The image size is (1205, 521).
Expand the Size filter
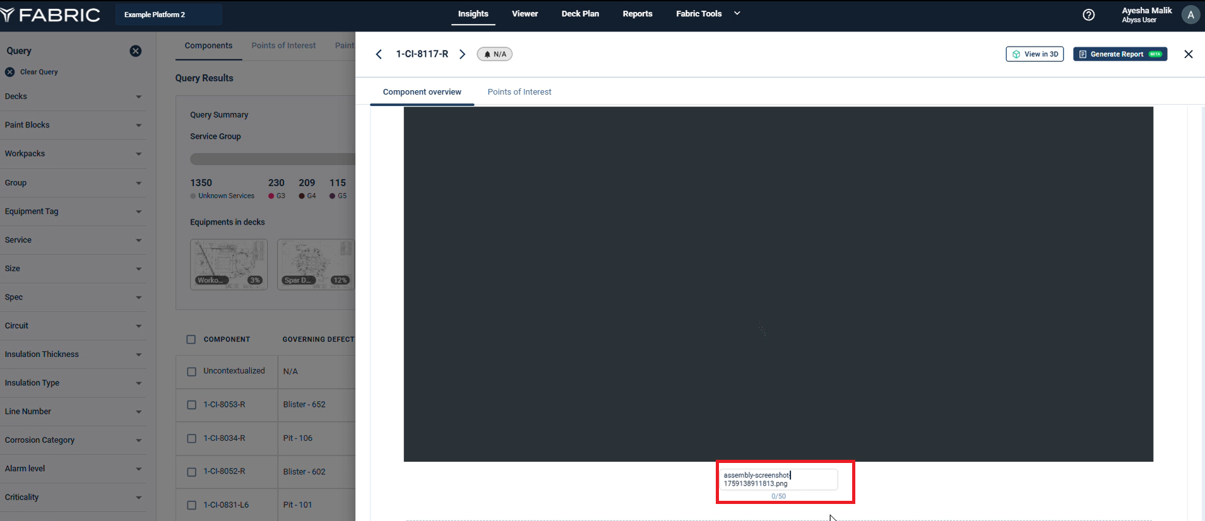[x=73, y=269]
